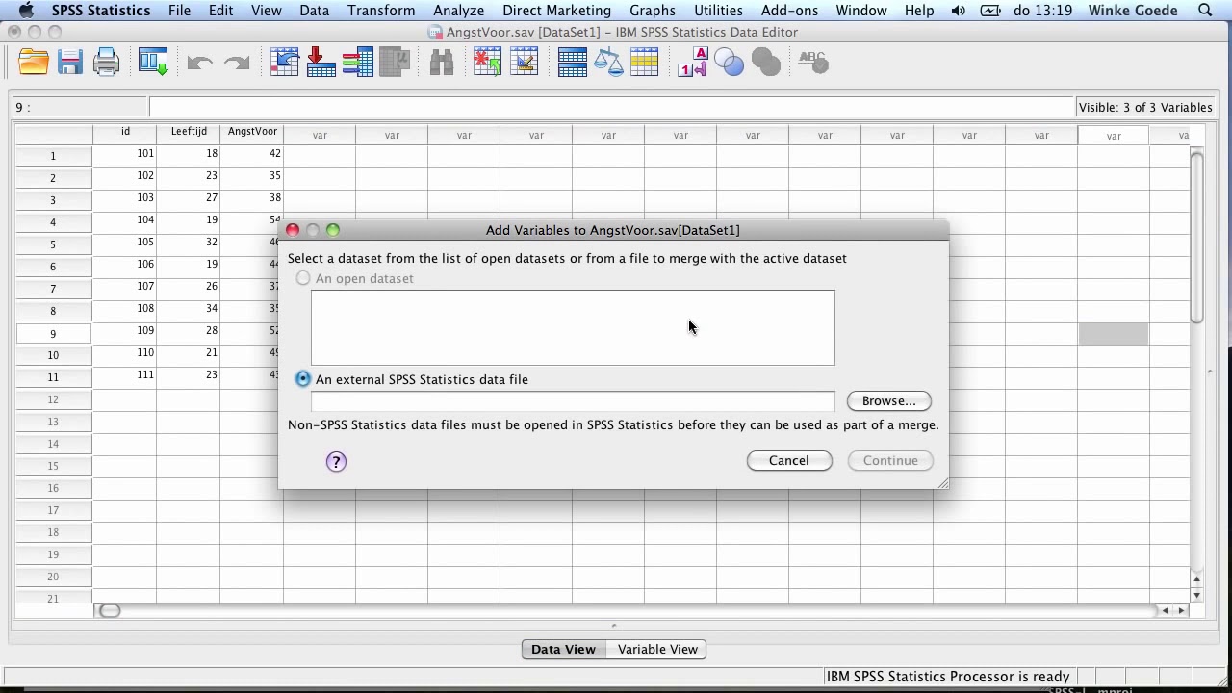The image size is (1232, 693).
Task: Click external data file path field
Action: pyautogui.click(x=573, y=401)
